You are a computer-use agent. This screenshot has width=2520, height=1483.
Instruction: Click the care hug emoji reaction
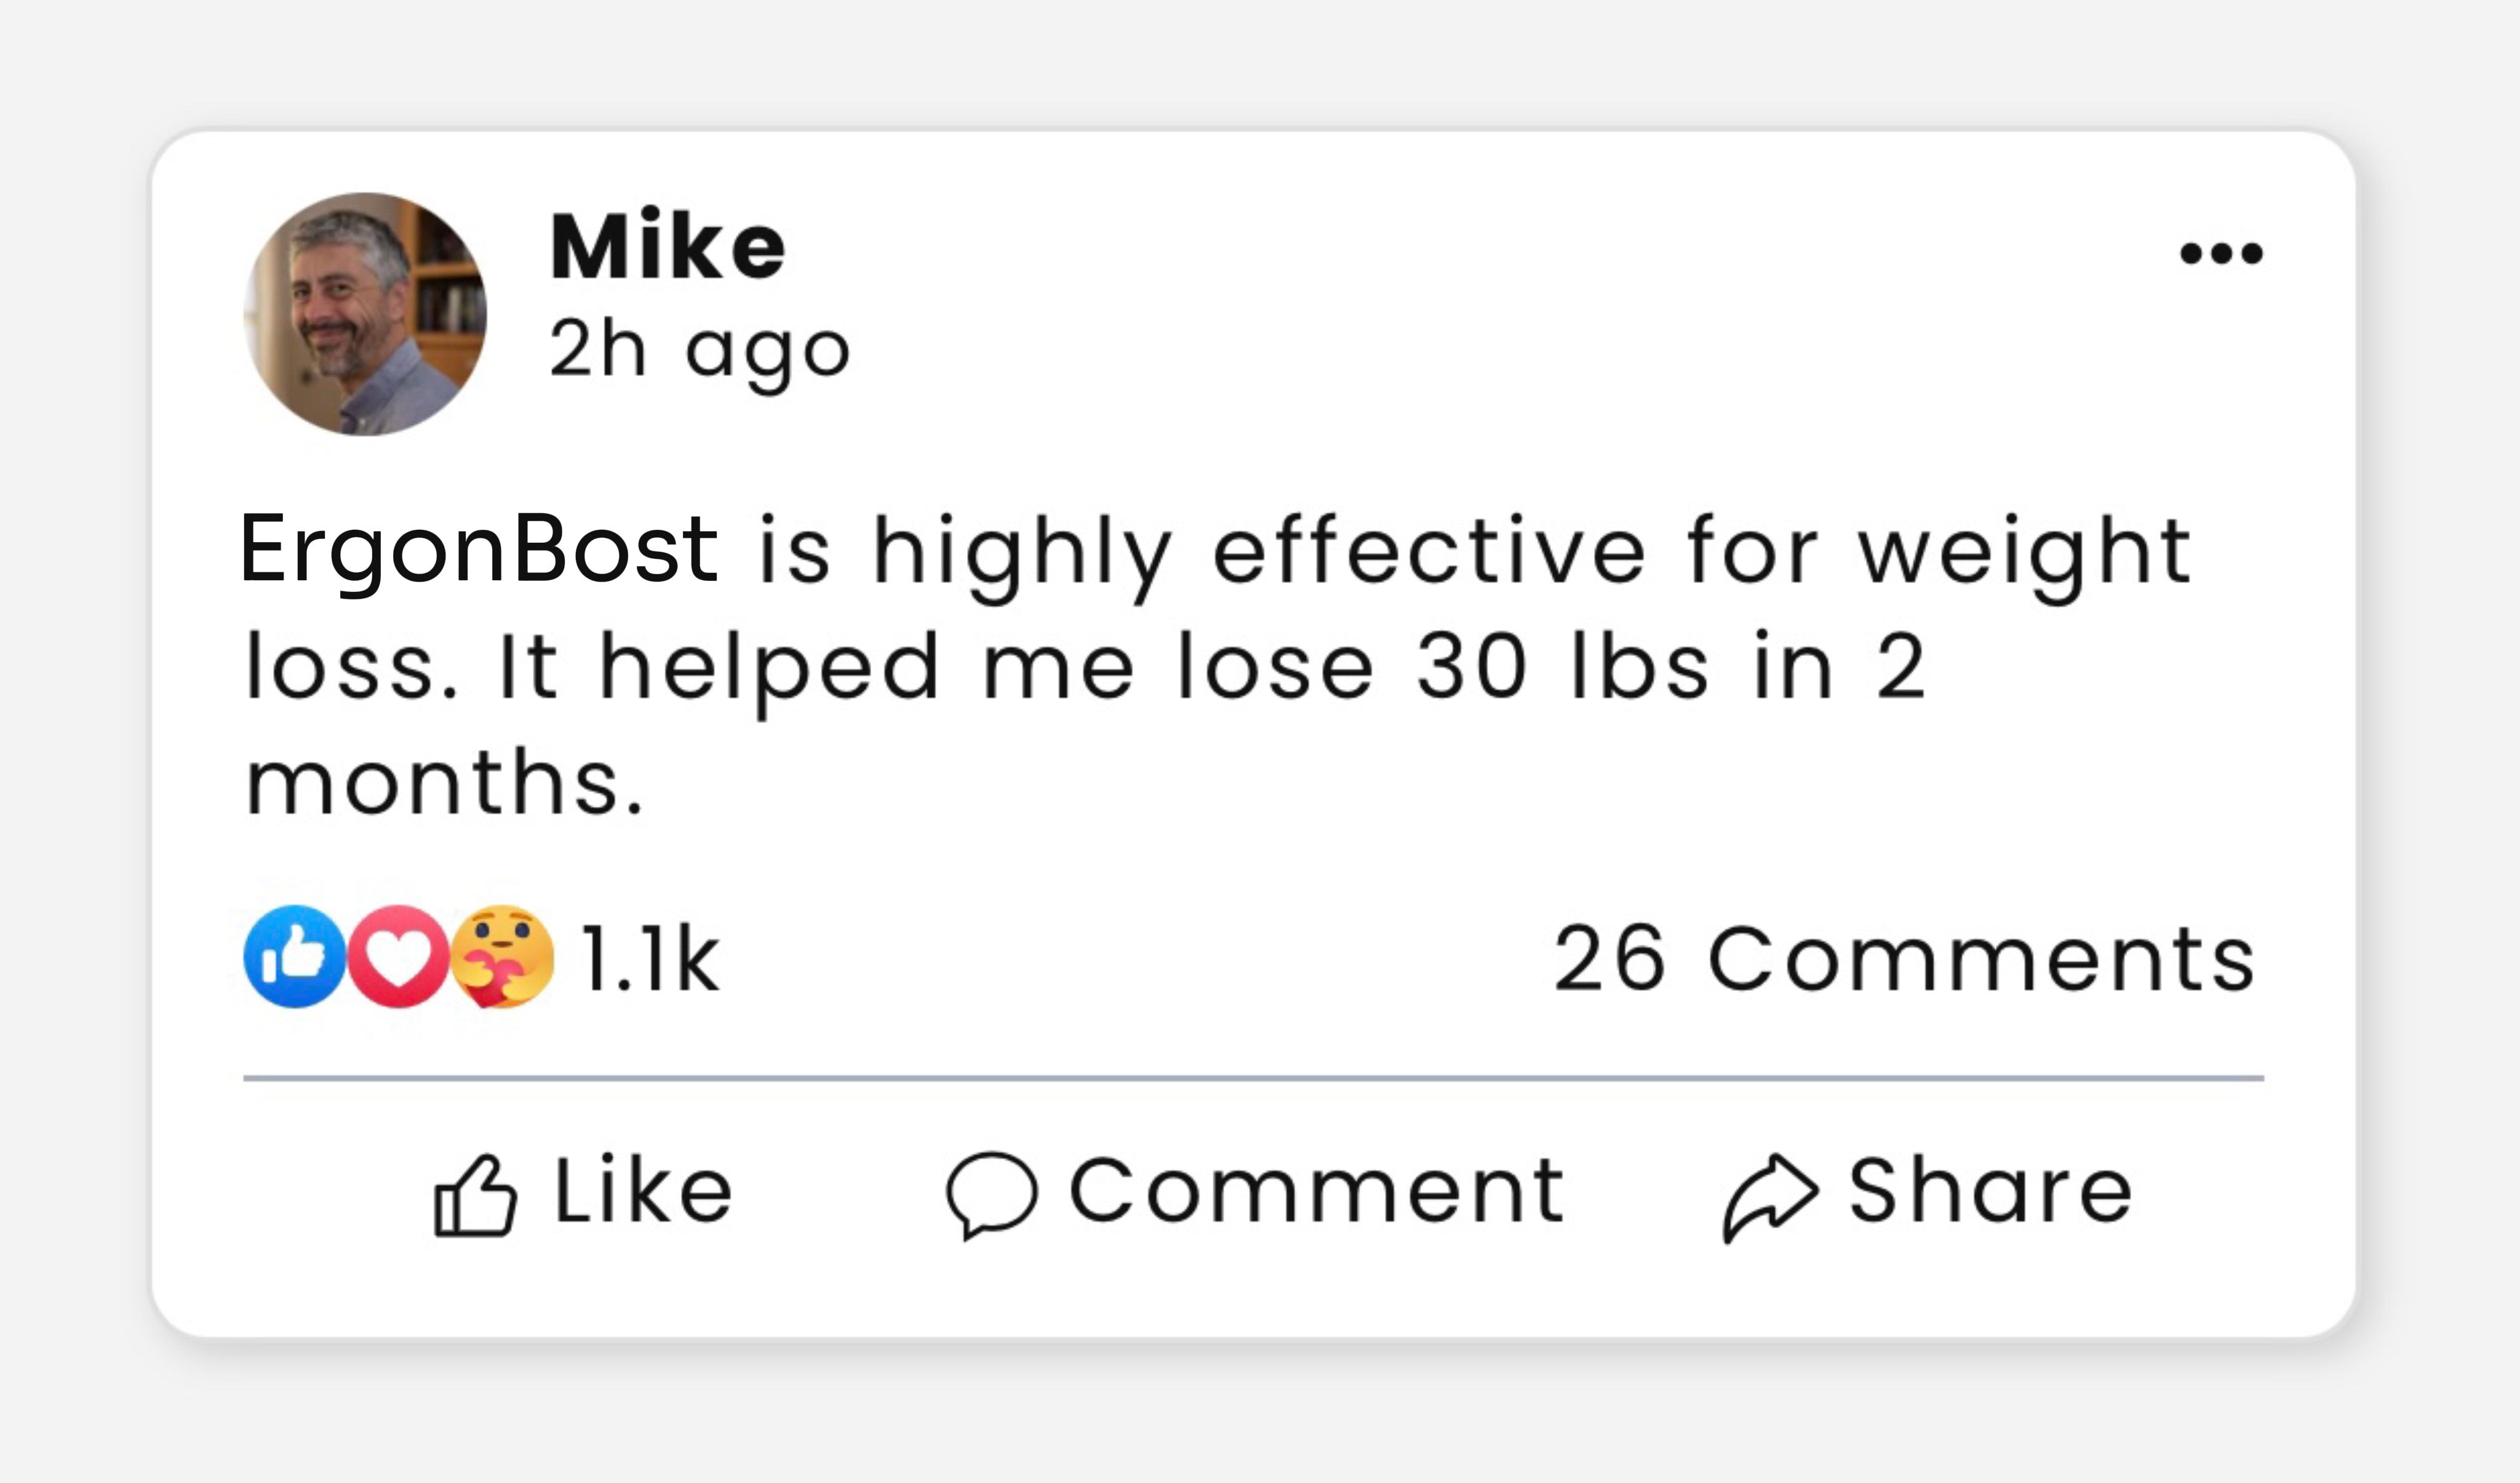coord(502,956)
